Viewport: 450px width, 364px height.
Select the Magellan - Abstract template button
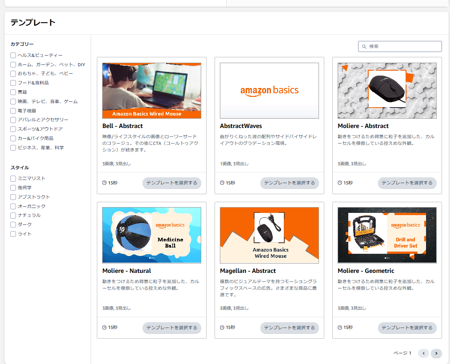pyautogui.click(x=289, y=328)
